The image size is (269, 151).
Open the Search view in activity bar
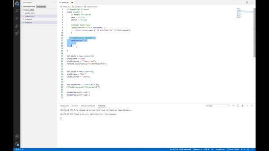[17, 11]
